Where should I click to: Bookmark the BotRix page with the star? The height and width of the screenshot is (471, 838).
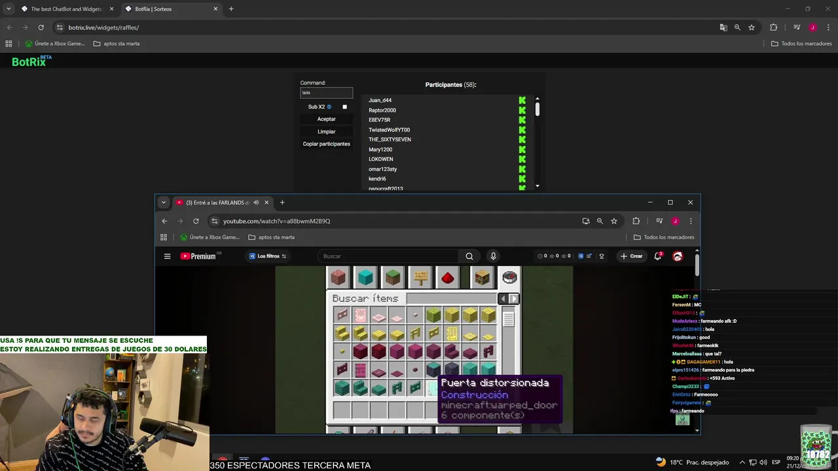click(x=752, y=27)
